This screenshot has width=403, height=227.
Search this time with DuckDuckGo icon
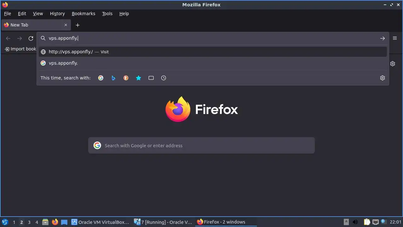126,78
